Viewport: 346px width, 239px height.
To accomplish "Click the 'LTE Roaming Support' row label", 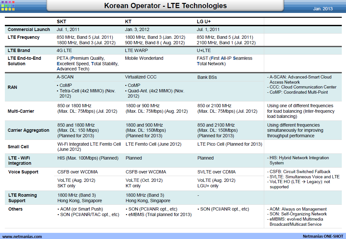I will coord(23,198).
